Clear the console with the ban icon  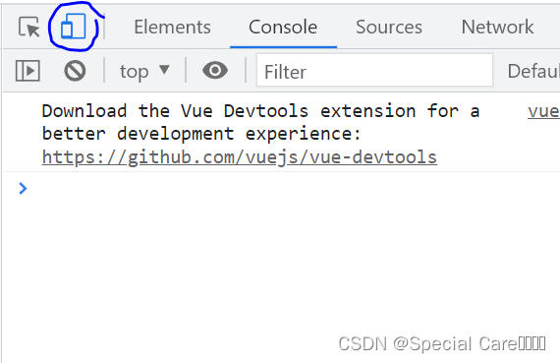coord(75,71)
